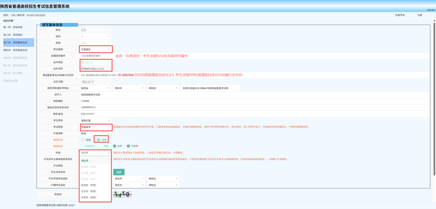This screenshot has height=209, width=436.
Task: Open the 西安市 dropdown in 毕业学校所在县区 row
Action: coord(130,178)
